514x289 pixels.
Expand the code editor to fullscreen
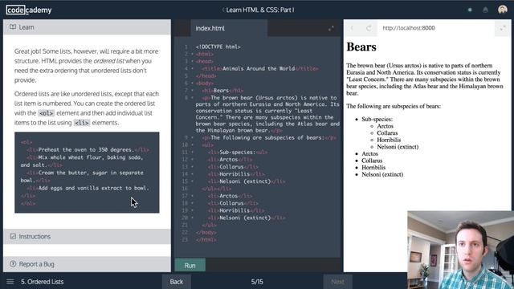(x=331, y=29)
